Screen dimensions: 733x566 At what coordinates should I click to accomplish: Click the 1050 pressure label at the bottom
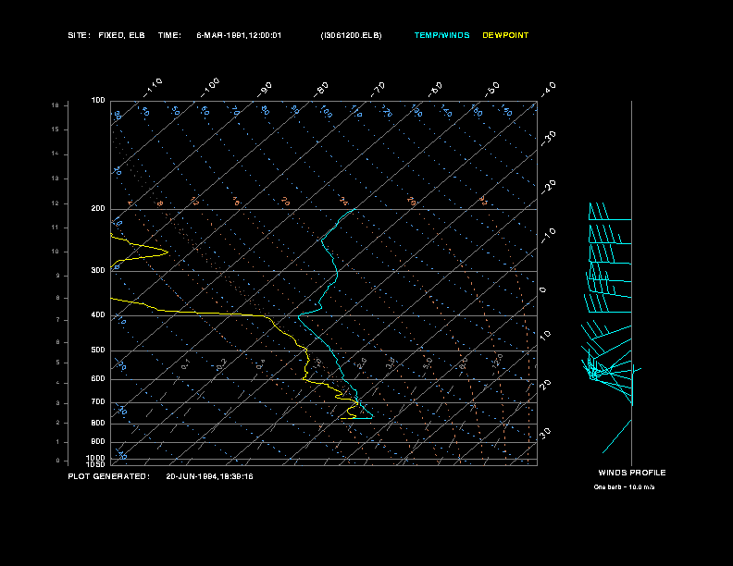[96, 463]
